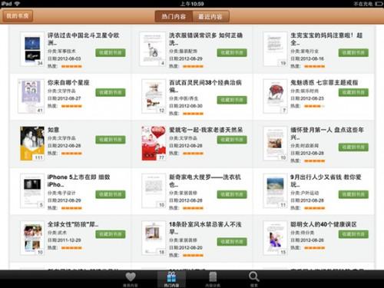Open the iPhone 5 article cover thumbnail
This screenshot has width=384, height=288.
32,190
